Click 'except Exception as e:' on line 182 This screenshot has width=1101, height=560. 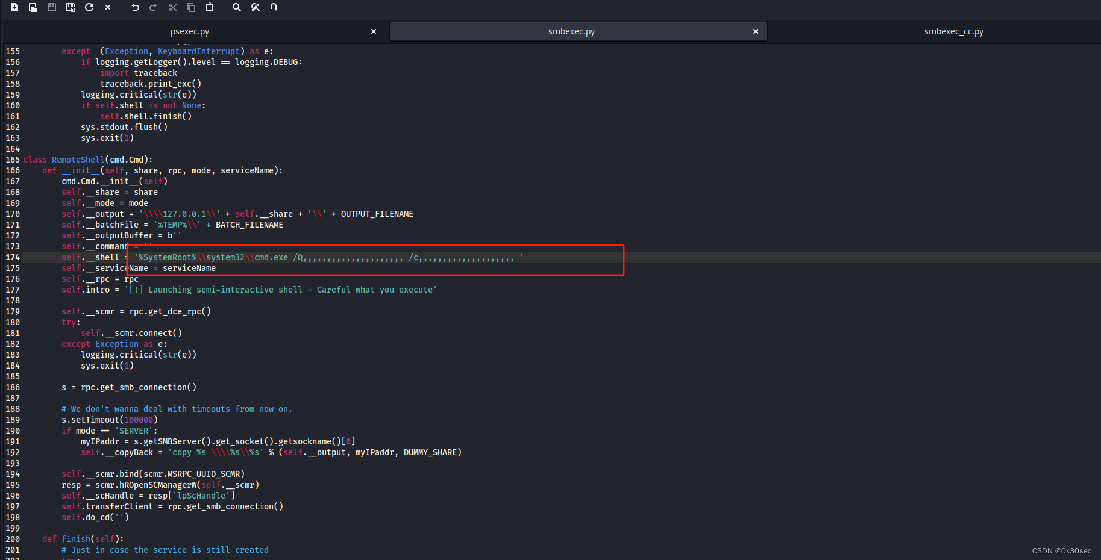point(114,344)
